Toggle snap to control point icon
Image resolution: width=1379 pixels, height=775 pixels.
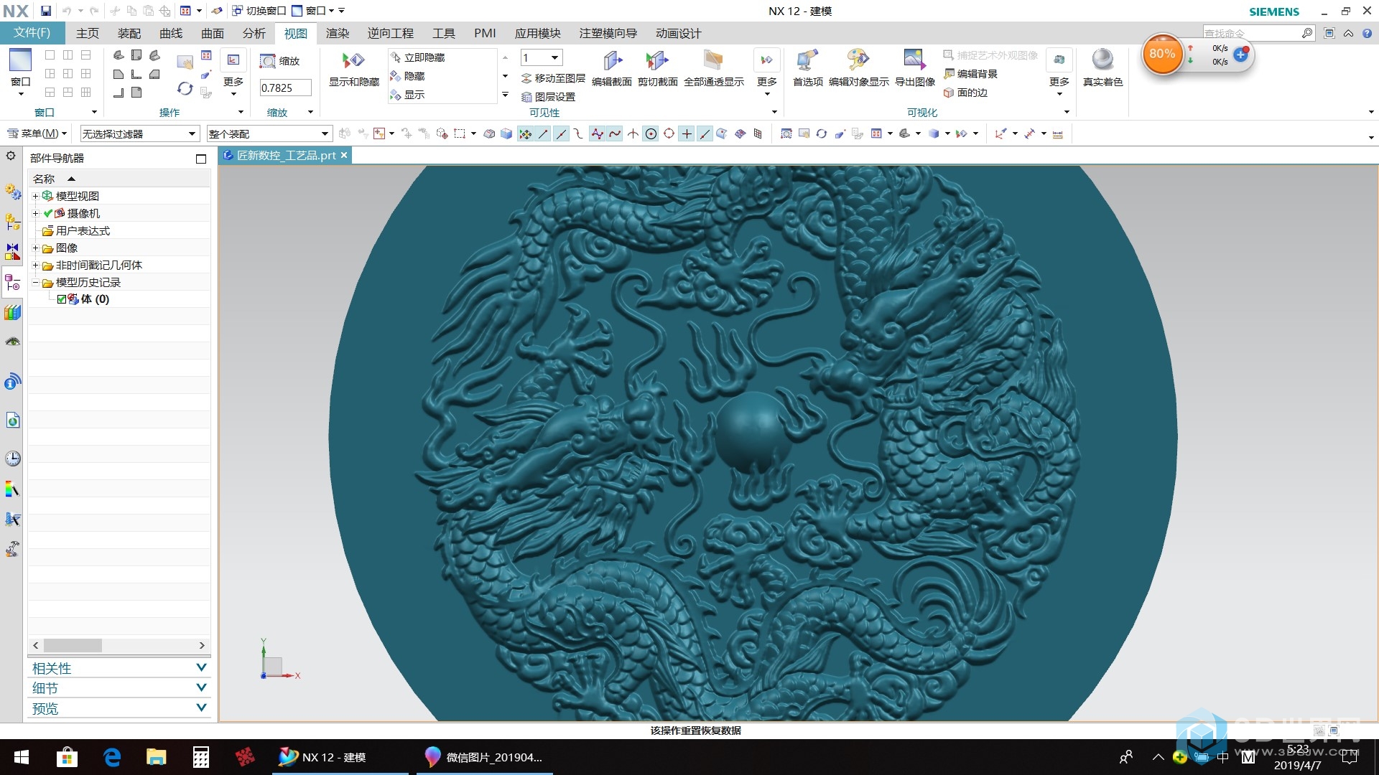[578, 133]
